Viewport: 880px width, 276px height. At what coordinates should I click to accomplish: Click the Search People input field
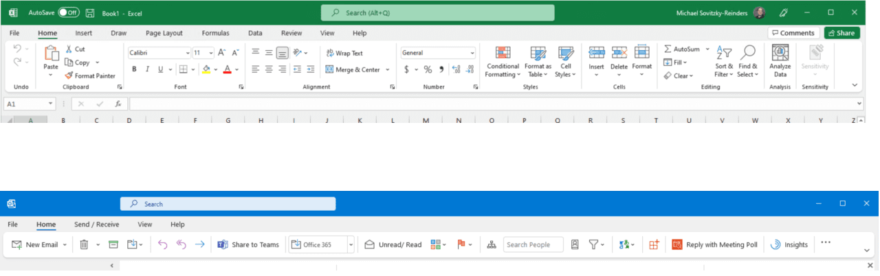533,244
